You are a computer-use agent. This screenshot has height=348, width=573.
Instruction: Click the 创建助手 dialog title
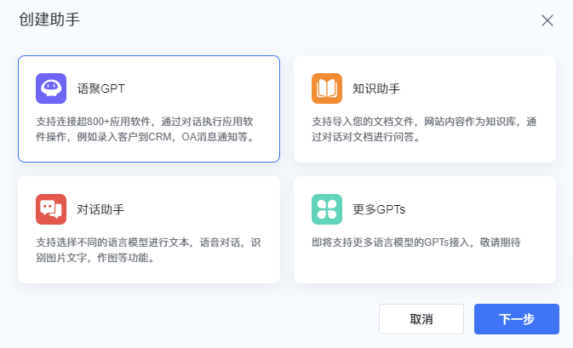coord(49,20)
